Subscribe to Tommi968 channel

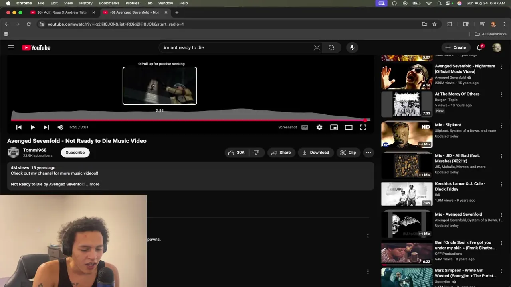pos(75,153)
